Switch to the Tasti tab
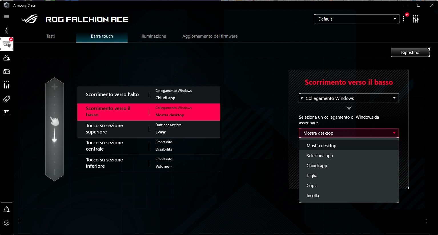The height and width of the screenshot is (235, 438). tap(51, 36)
